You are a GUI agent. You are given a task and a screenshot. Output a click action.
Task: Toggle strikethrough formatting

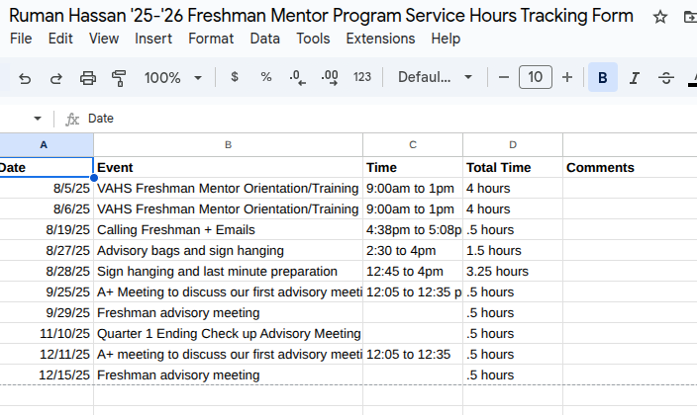point(665,78)
